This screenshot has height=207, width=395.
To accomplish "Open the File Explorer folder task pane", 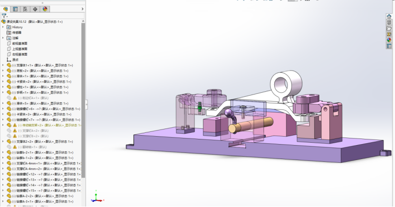I will (x=389, y=29).
